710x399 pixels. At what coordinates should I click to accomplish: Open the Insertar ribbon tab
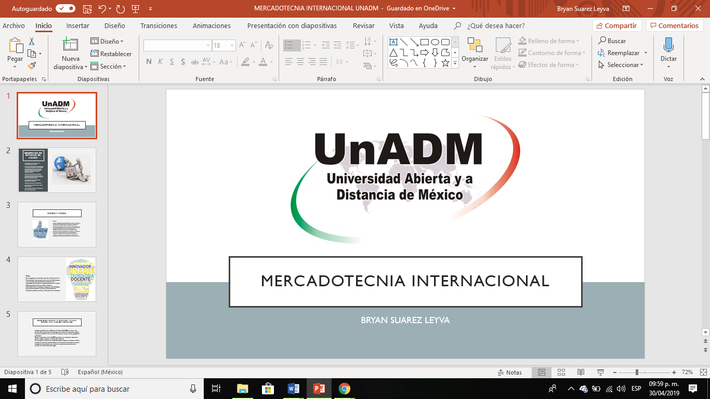(x=77, y=25)
